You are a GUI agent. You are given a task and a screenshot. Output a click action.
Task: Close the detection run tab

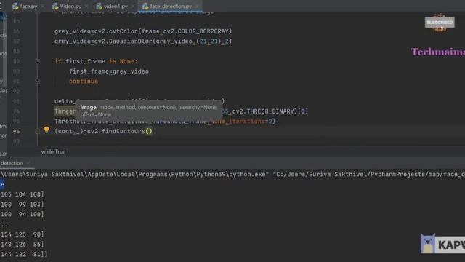tap(28, 163)
